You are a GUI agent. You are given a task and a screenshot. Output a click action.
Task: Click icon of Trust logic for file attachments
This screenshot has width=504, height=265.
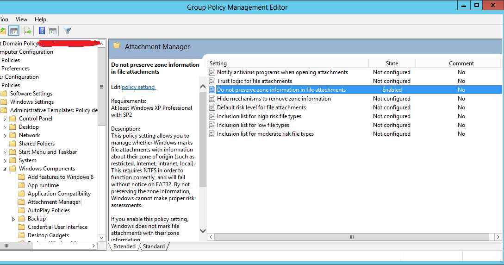click(x=212, y=81)
